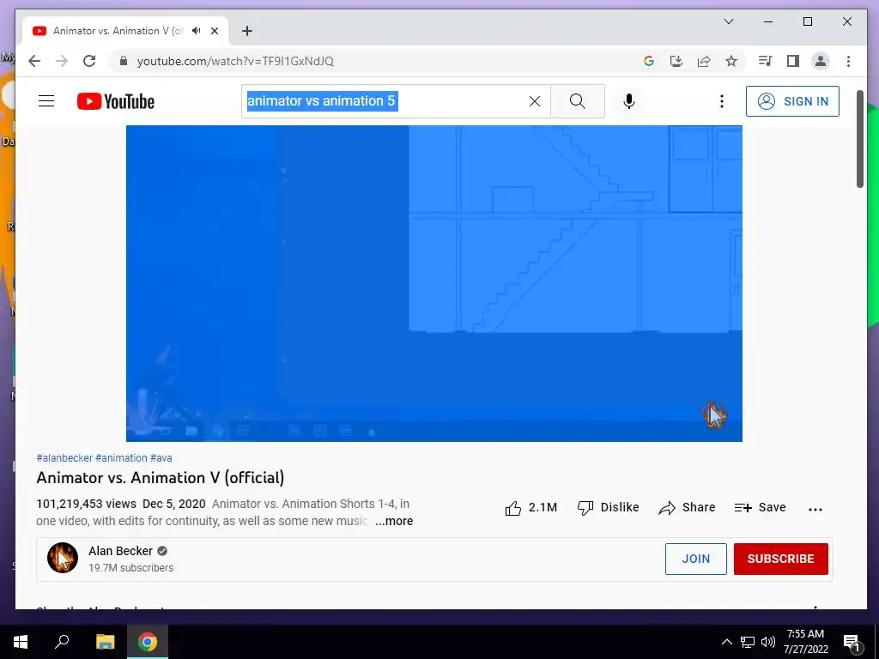
Task: Like the video (2.1M)
Action: [530, 508]
